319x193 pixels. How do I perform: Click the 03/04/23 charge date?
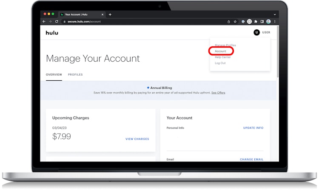(x=60, y=128)
